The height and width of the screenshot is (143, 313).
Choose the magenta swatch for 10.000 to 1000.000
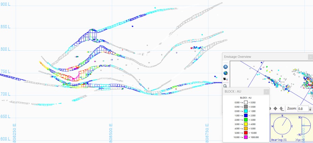(x=246, y=137)
